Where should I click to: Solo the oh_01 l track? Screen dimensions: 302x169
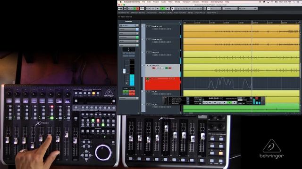(150, 52)
